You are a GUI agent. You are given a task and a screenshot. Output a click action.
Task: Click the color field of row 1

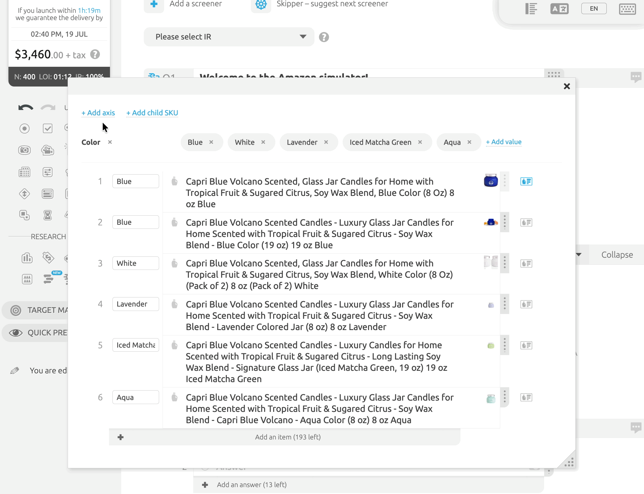(x=136, y=181)
